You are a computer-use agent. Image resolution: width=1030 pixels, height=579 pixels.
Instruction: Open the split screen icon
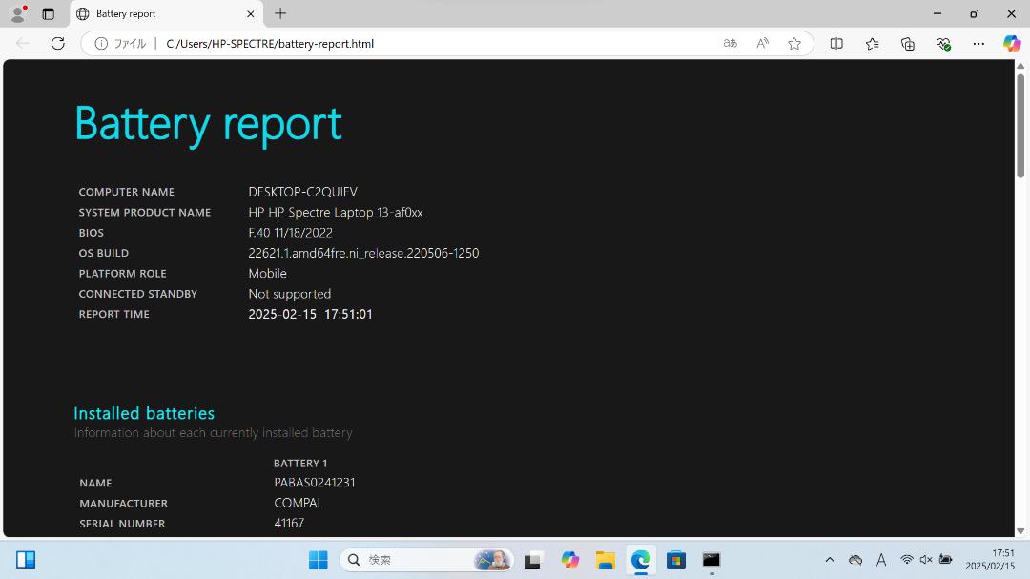coord(836,43)
